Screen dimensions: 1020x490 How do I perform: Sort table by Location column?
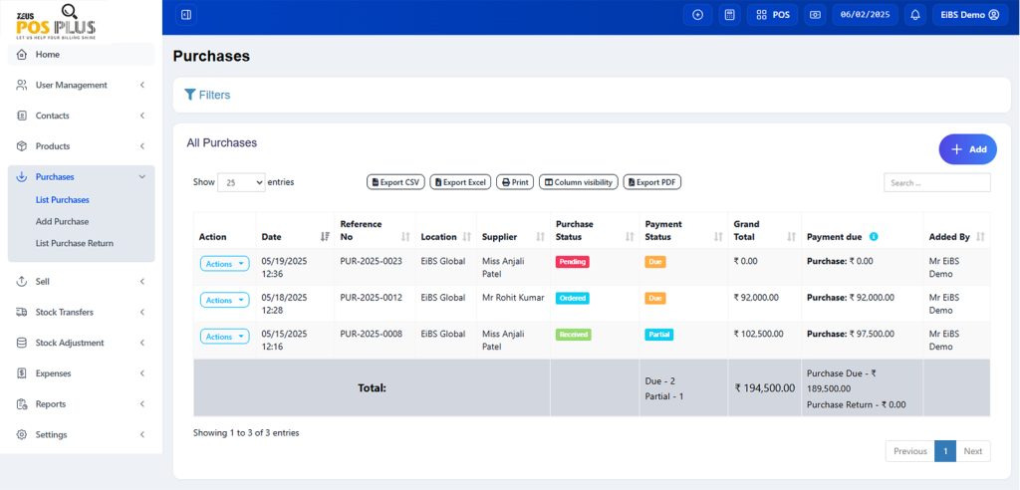point(466,237)
